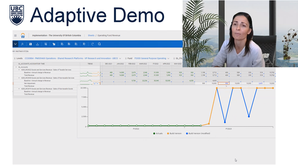This screenshot has width=298, height=167.
Task: Refresh the sheet using the circular arrow
Action: pyautogui.click(x=92, y=44)
